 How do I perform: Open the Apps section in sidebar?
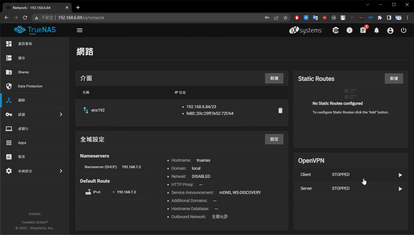point(22,143)
